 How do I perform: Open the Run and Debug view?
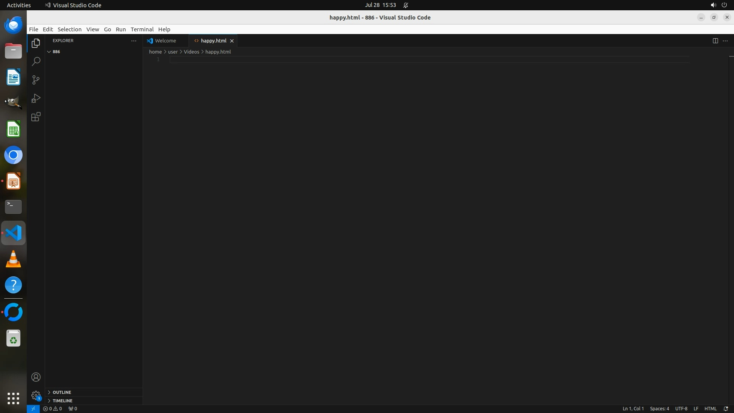[36, 98]
